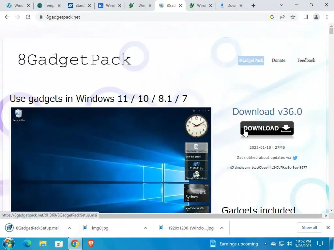Viewport: 334px width, 250px height.
Task: Open the browser side panel icon
Action: 306,17
